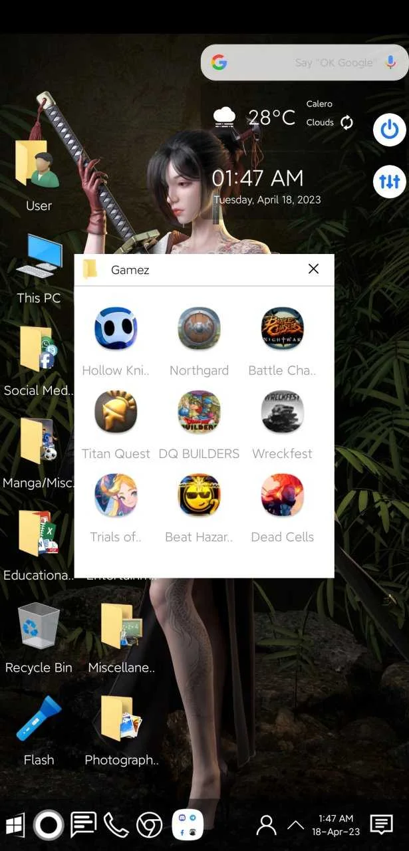Open the Miscellaneous folder

(120, 626)
